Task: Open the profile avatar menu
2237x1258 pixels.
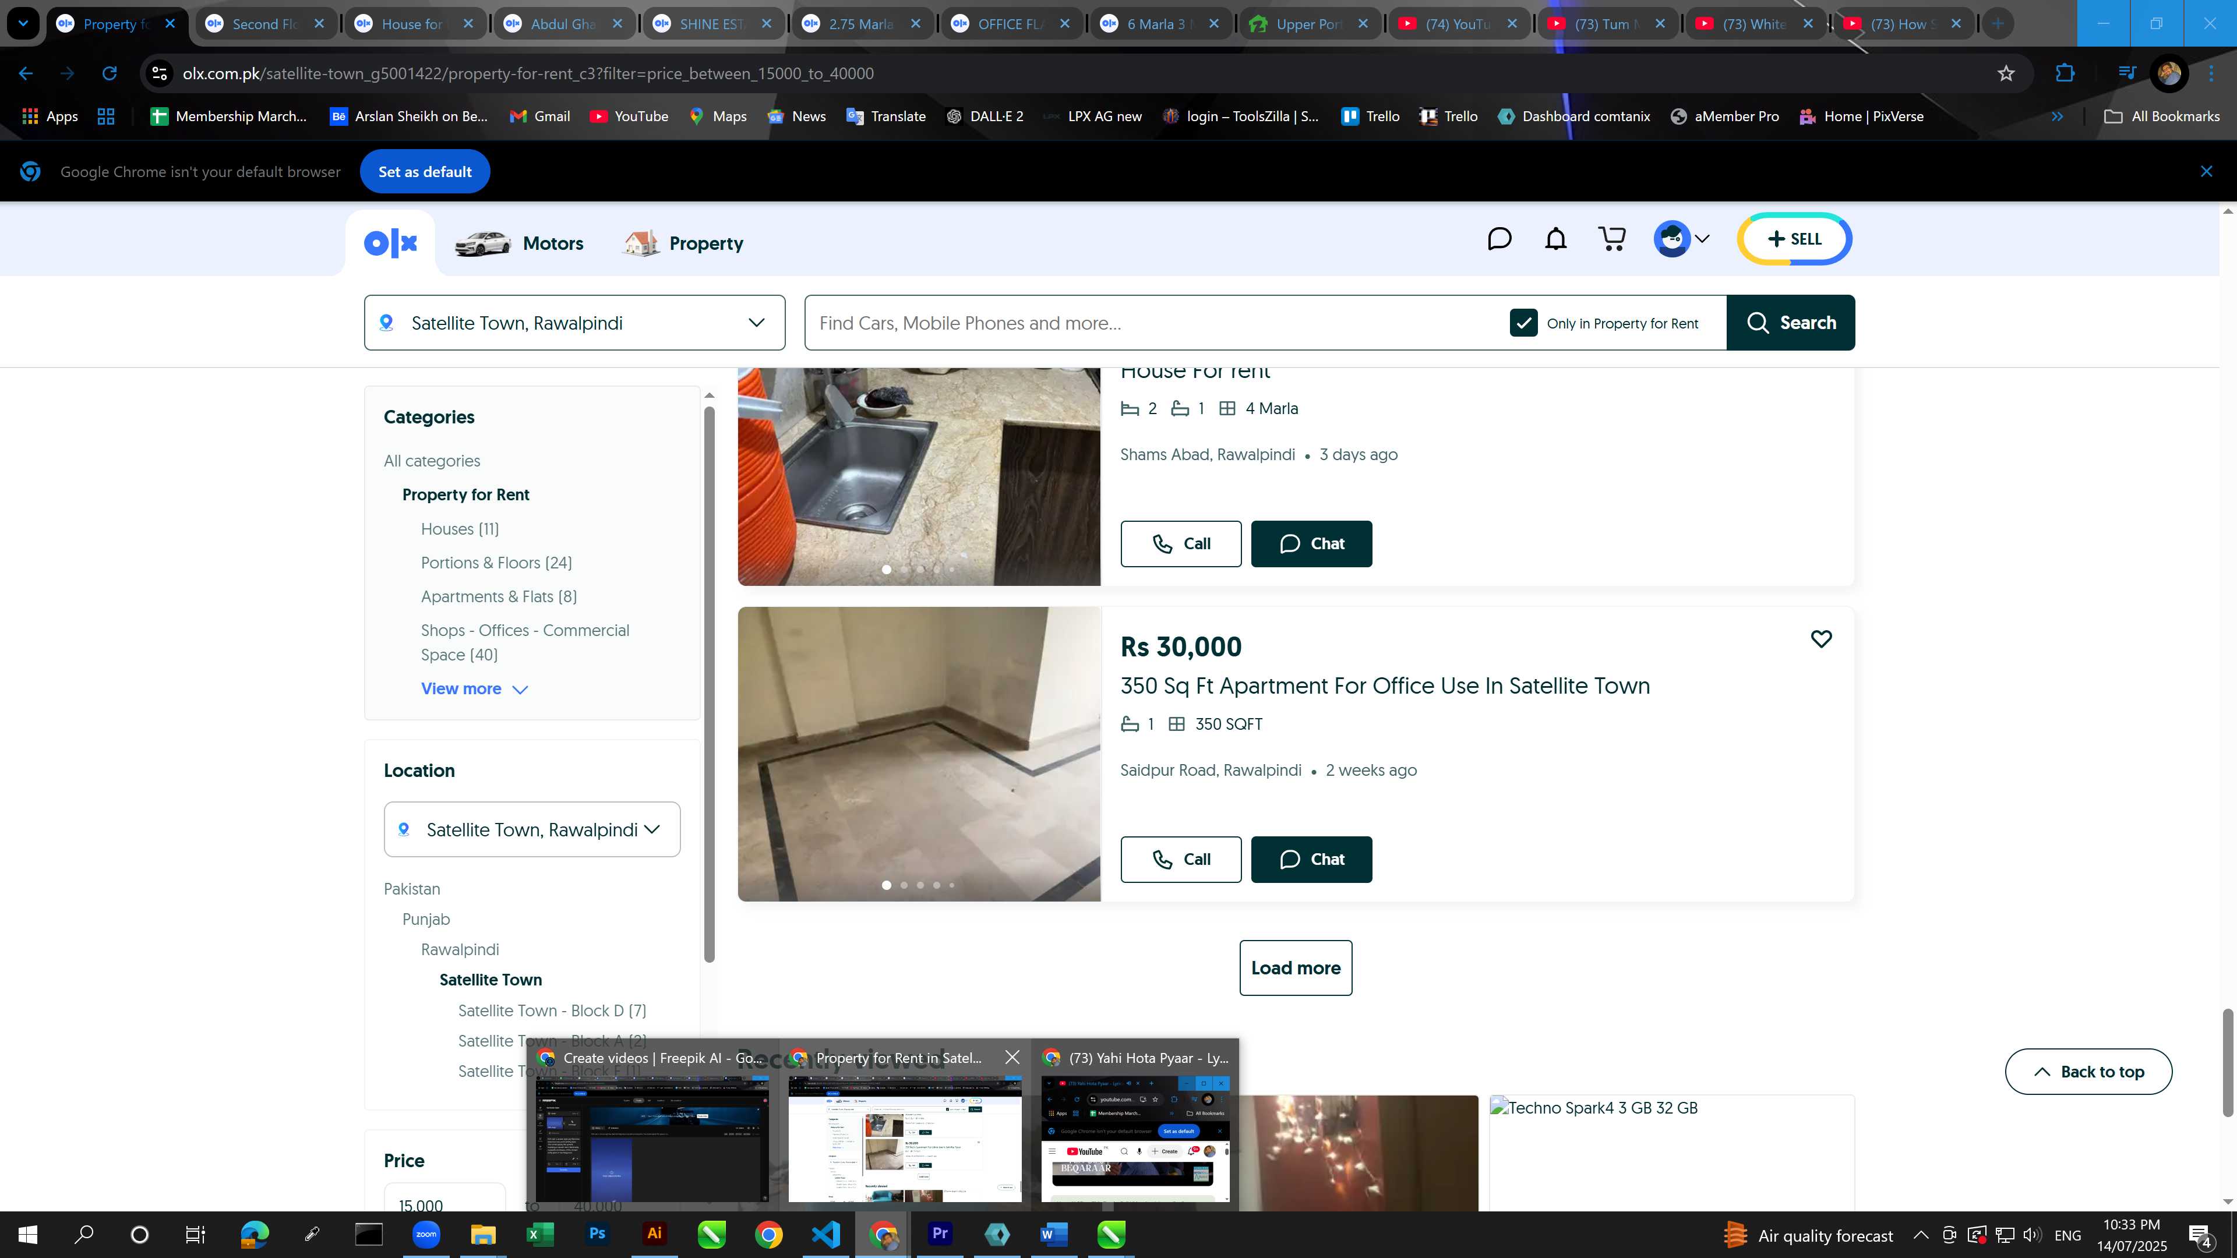Action: [1682, 239]
